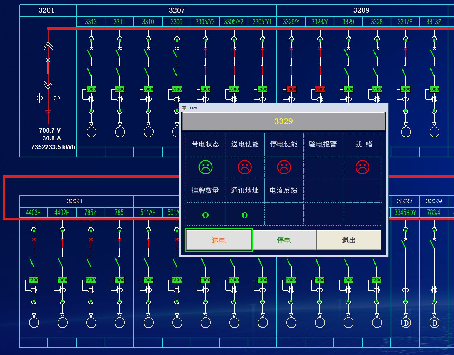
Task: Select the D device icon under 3345BDY
Action: tap(405, 323)
